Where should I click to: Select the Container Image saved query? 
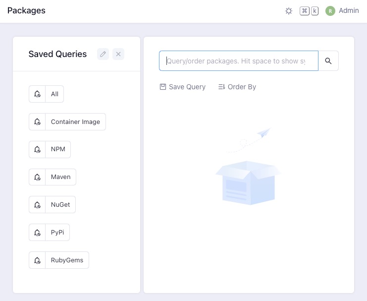[75, 121]
